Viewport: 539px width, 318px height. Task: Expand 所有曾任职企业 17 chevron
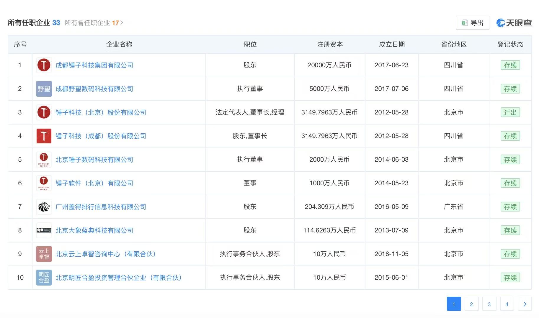click(122, 23)
